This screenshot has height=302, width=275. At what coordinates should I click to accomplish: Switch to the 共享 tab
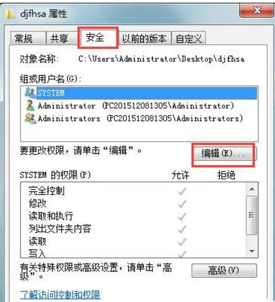click(62, 38)
